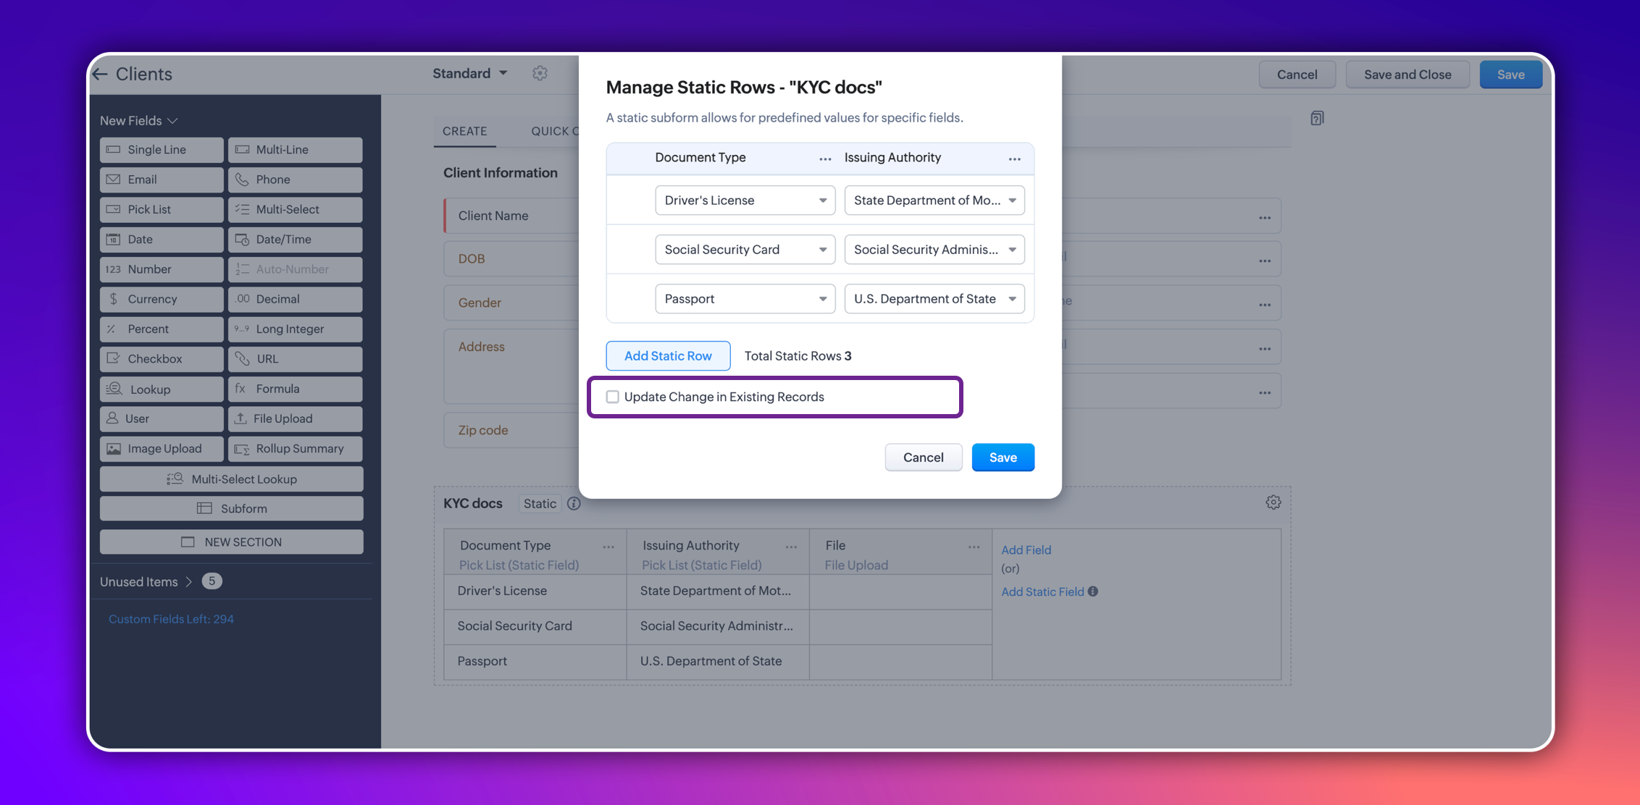Expand the Social Security Card dropdown
Image resolution: width=1640 pixels, height=805 pixels.
pyautogui.click(x=745, y=250)
